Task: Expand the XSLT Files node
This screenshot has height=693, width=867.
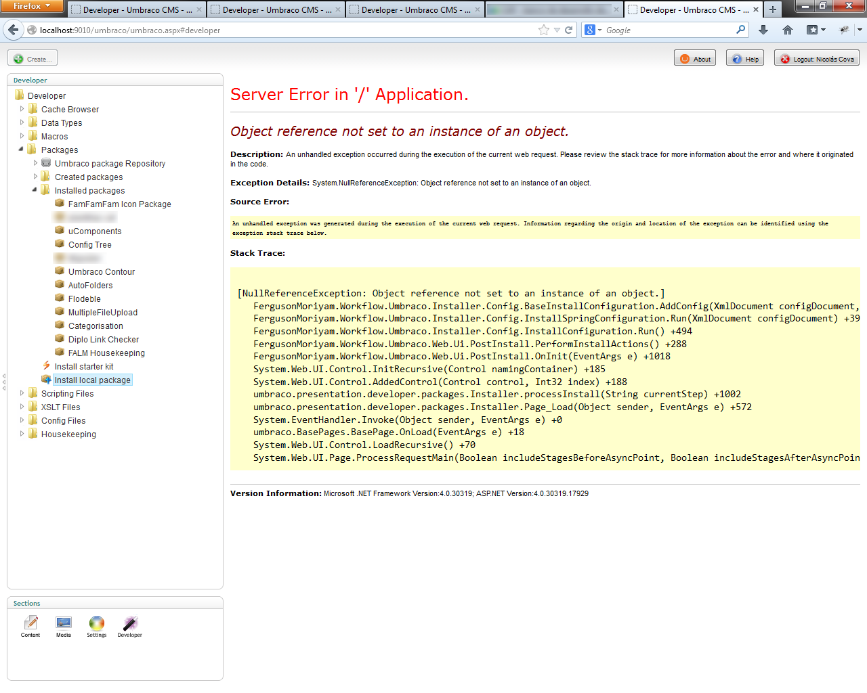Action: click(x=22, y=407)
